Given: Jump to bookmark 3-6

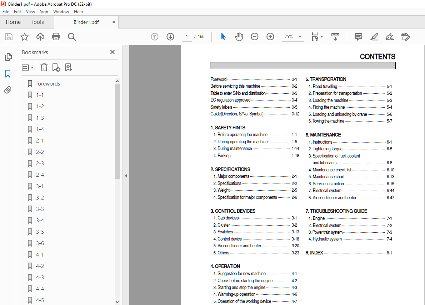Looking at the screenshot, I should 40,243.
